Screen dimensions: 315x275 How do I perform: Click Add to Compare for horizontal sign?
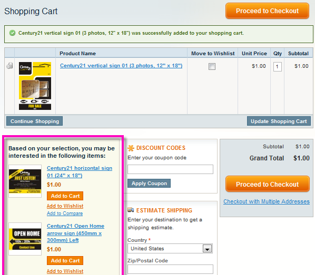[65, 213]
